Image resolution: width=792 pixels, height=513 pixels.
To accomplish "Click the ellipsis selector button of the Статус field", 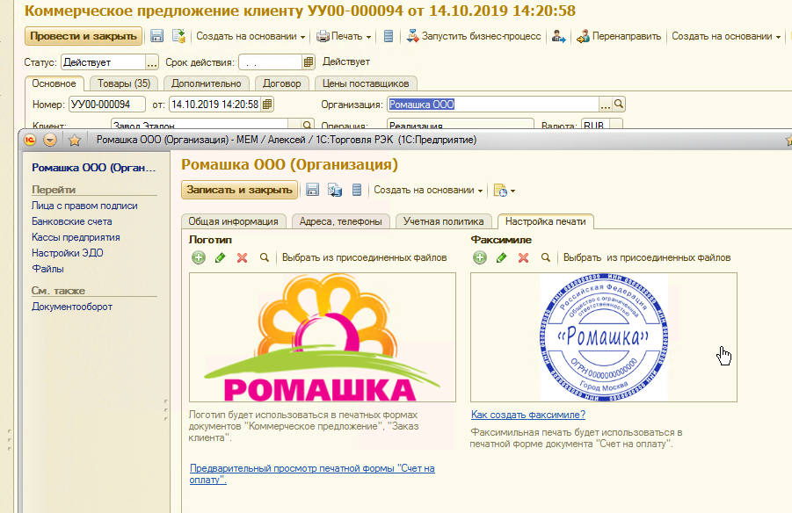I will [152, 62].
